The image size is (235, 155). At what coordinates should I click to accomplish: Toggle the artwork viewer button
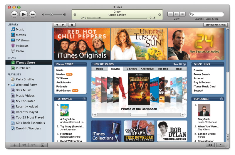42,145
